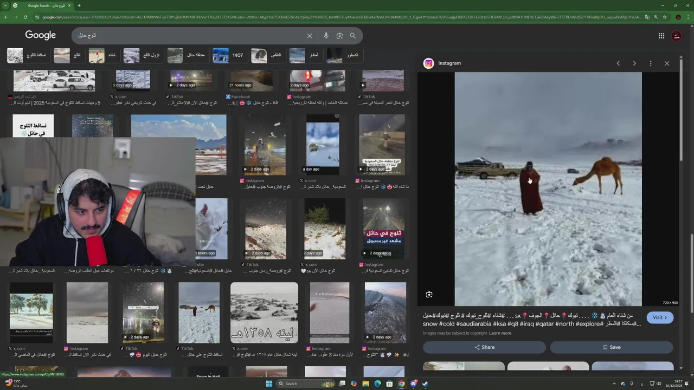Select the Google Search browser tab
The image size is (694, 390).
click(x=42, y=5)
